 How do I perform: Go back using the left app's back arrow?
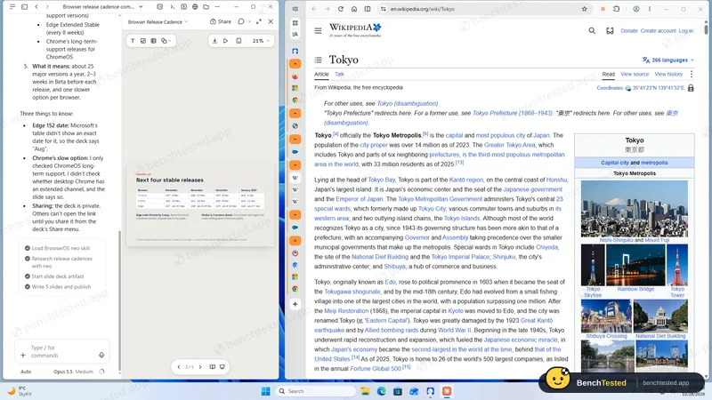[36, 7]
